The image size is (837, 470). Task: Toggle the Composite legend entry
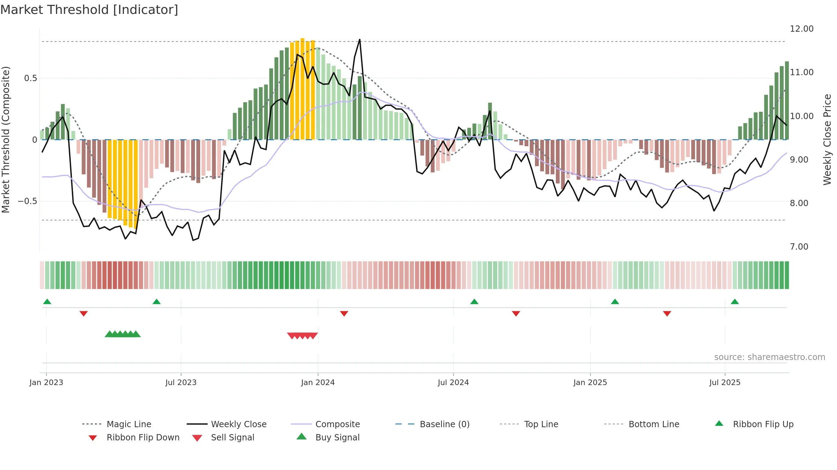[325, 424]
